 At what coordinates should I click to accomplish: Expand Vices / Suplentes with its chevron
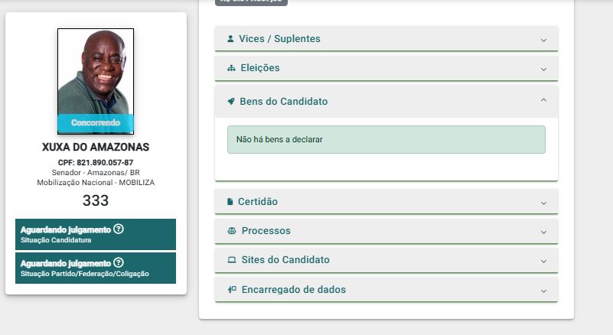pos(543,41)
